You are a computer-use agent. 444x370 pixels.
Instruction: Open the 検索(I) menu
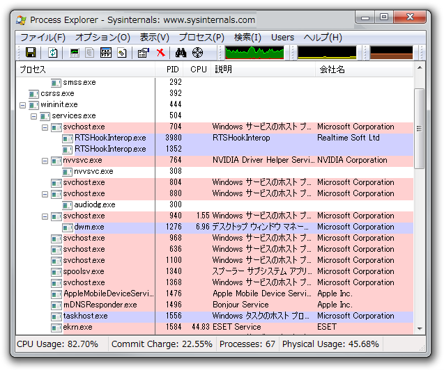tap(247, 38)
